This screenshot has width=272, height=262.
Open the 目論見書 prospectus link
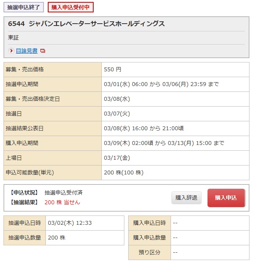click(x=27, y=51)
